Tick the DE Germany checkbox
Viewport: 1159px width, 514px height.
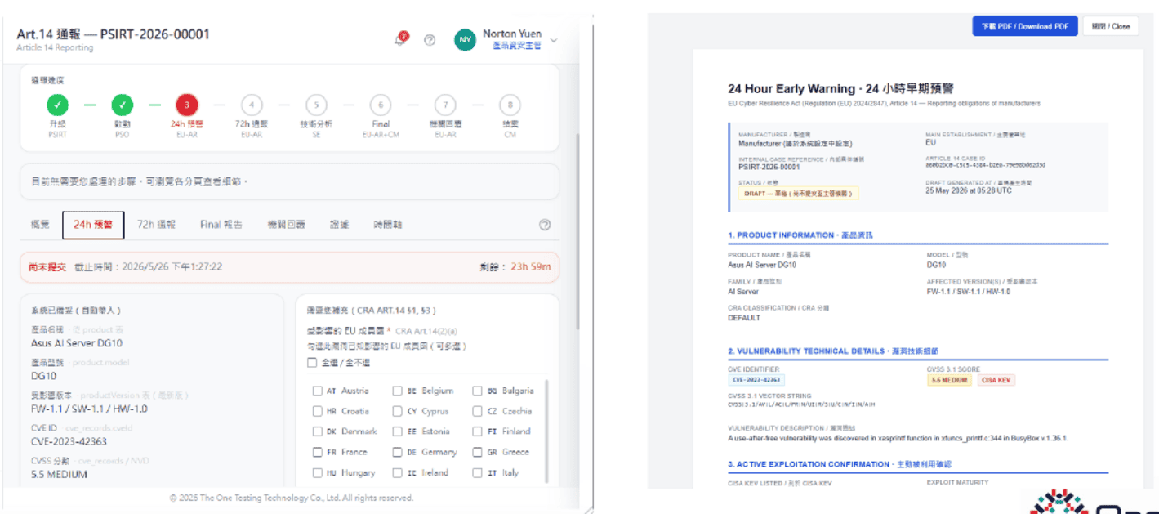[x=397, y=452]
